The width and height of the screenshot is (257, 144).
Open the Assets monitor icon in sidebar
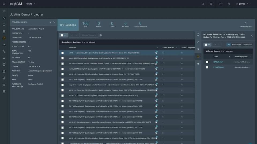[x=4, y=25]
